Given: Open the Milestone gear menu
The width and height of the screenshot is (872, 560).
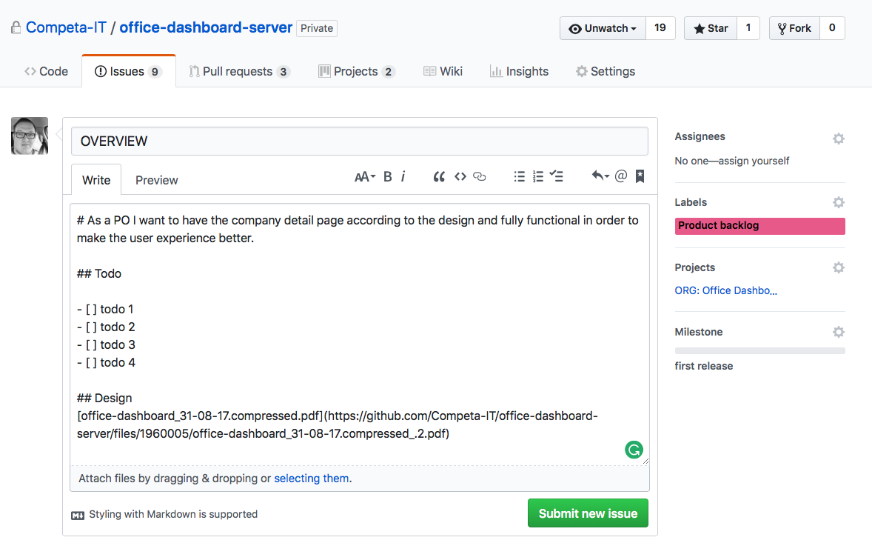Looking at the screenshot, I should (x=839, y=332).
